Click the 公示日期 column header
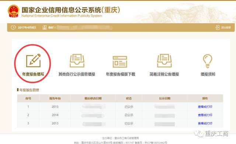The height and width of the screenshot is (144, 236). pyautogui.click(x=165, y=98)
